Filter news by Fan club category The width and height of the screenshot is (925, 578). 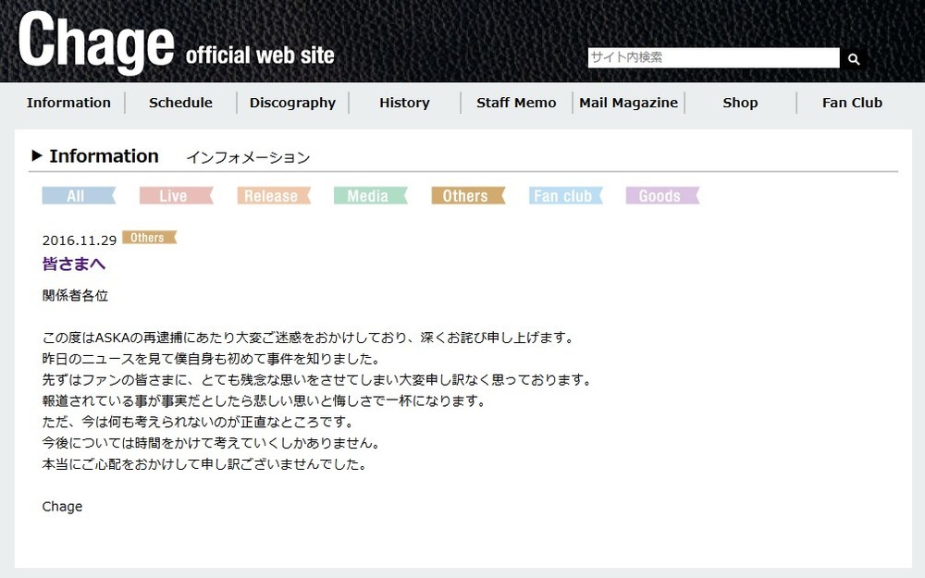tap(564, 195)
